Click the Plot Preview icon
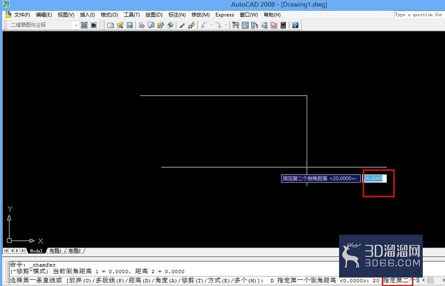 pyautogui.click(x=151, y=25)
